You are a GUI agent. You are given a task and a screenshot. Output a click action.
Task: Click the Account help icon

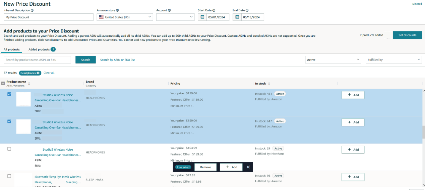(x=169, y=10)
